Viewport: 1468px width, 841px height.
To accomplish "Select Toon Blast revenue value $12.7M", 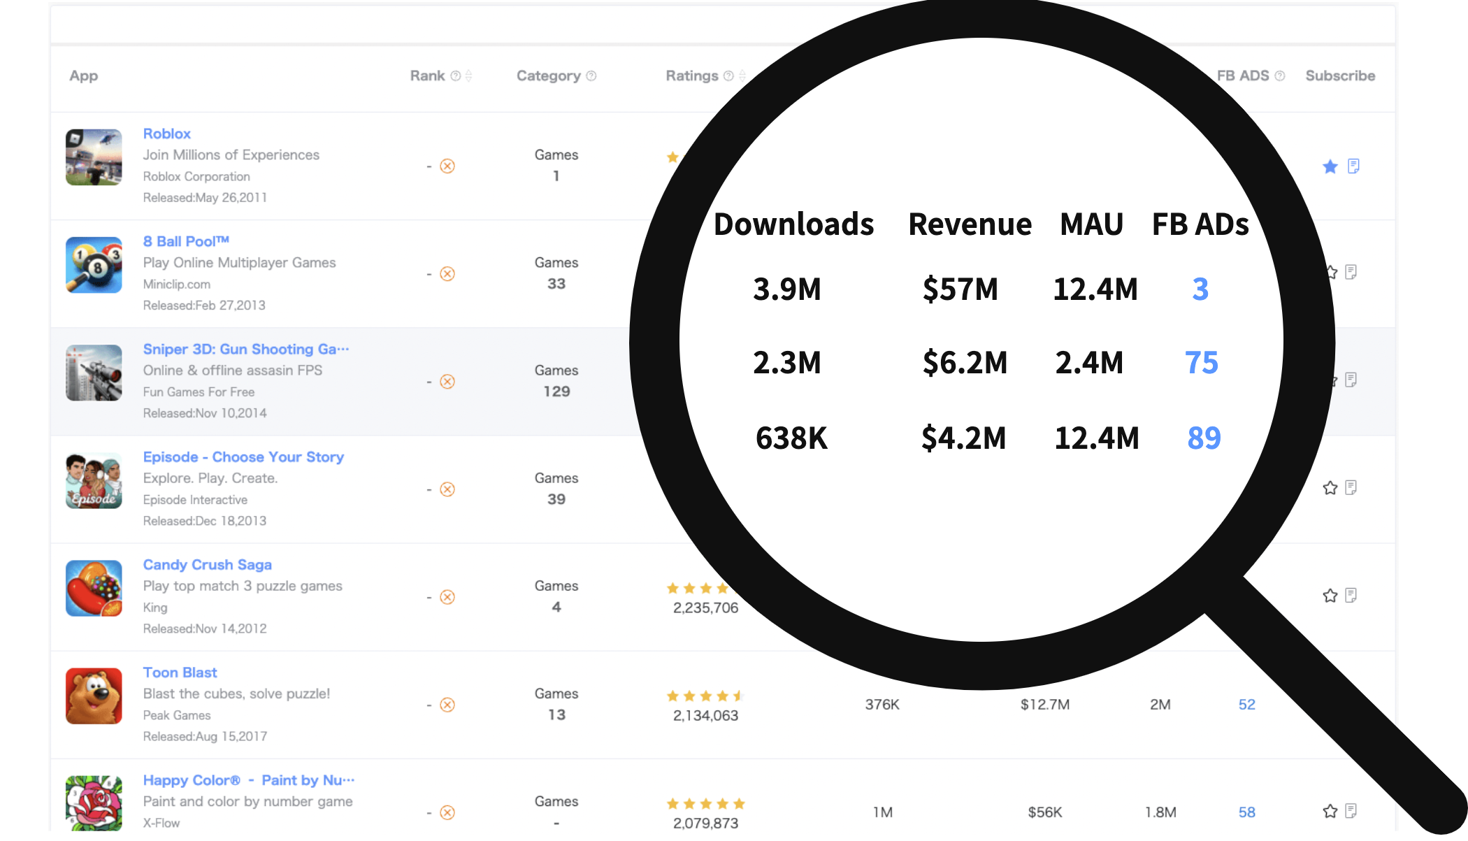I will pyautogui.click(x=1044, y=704).
